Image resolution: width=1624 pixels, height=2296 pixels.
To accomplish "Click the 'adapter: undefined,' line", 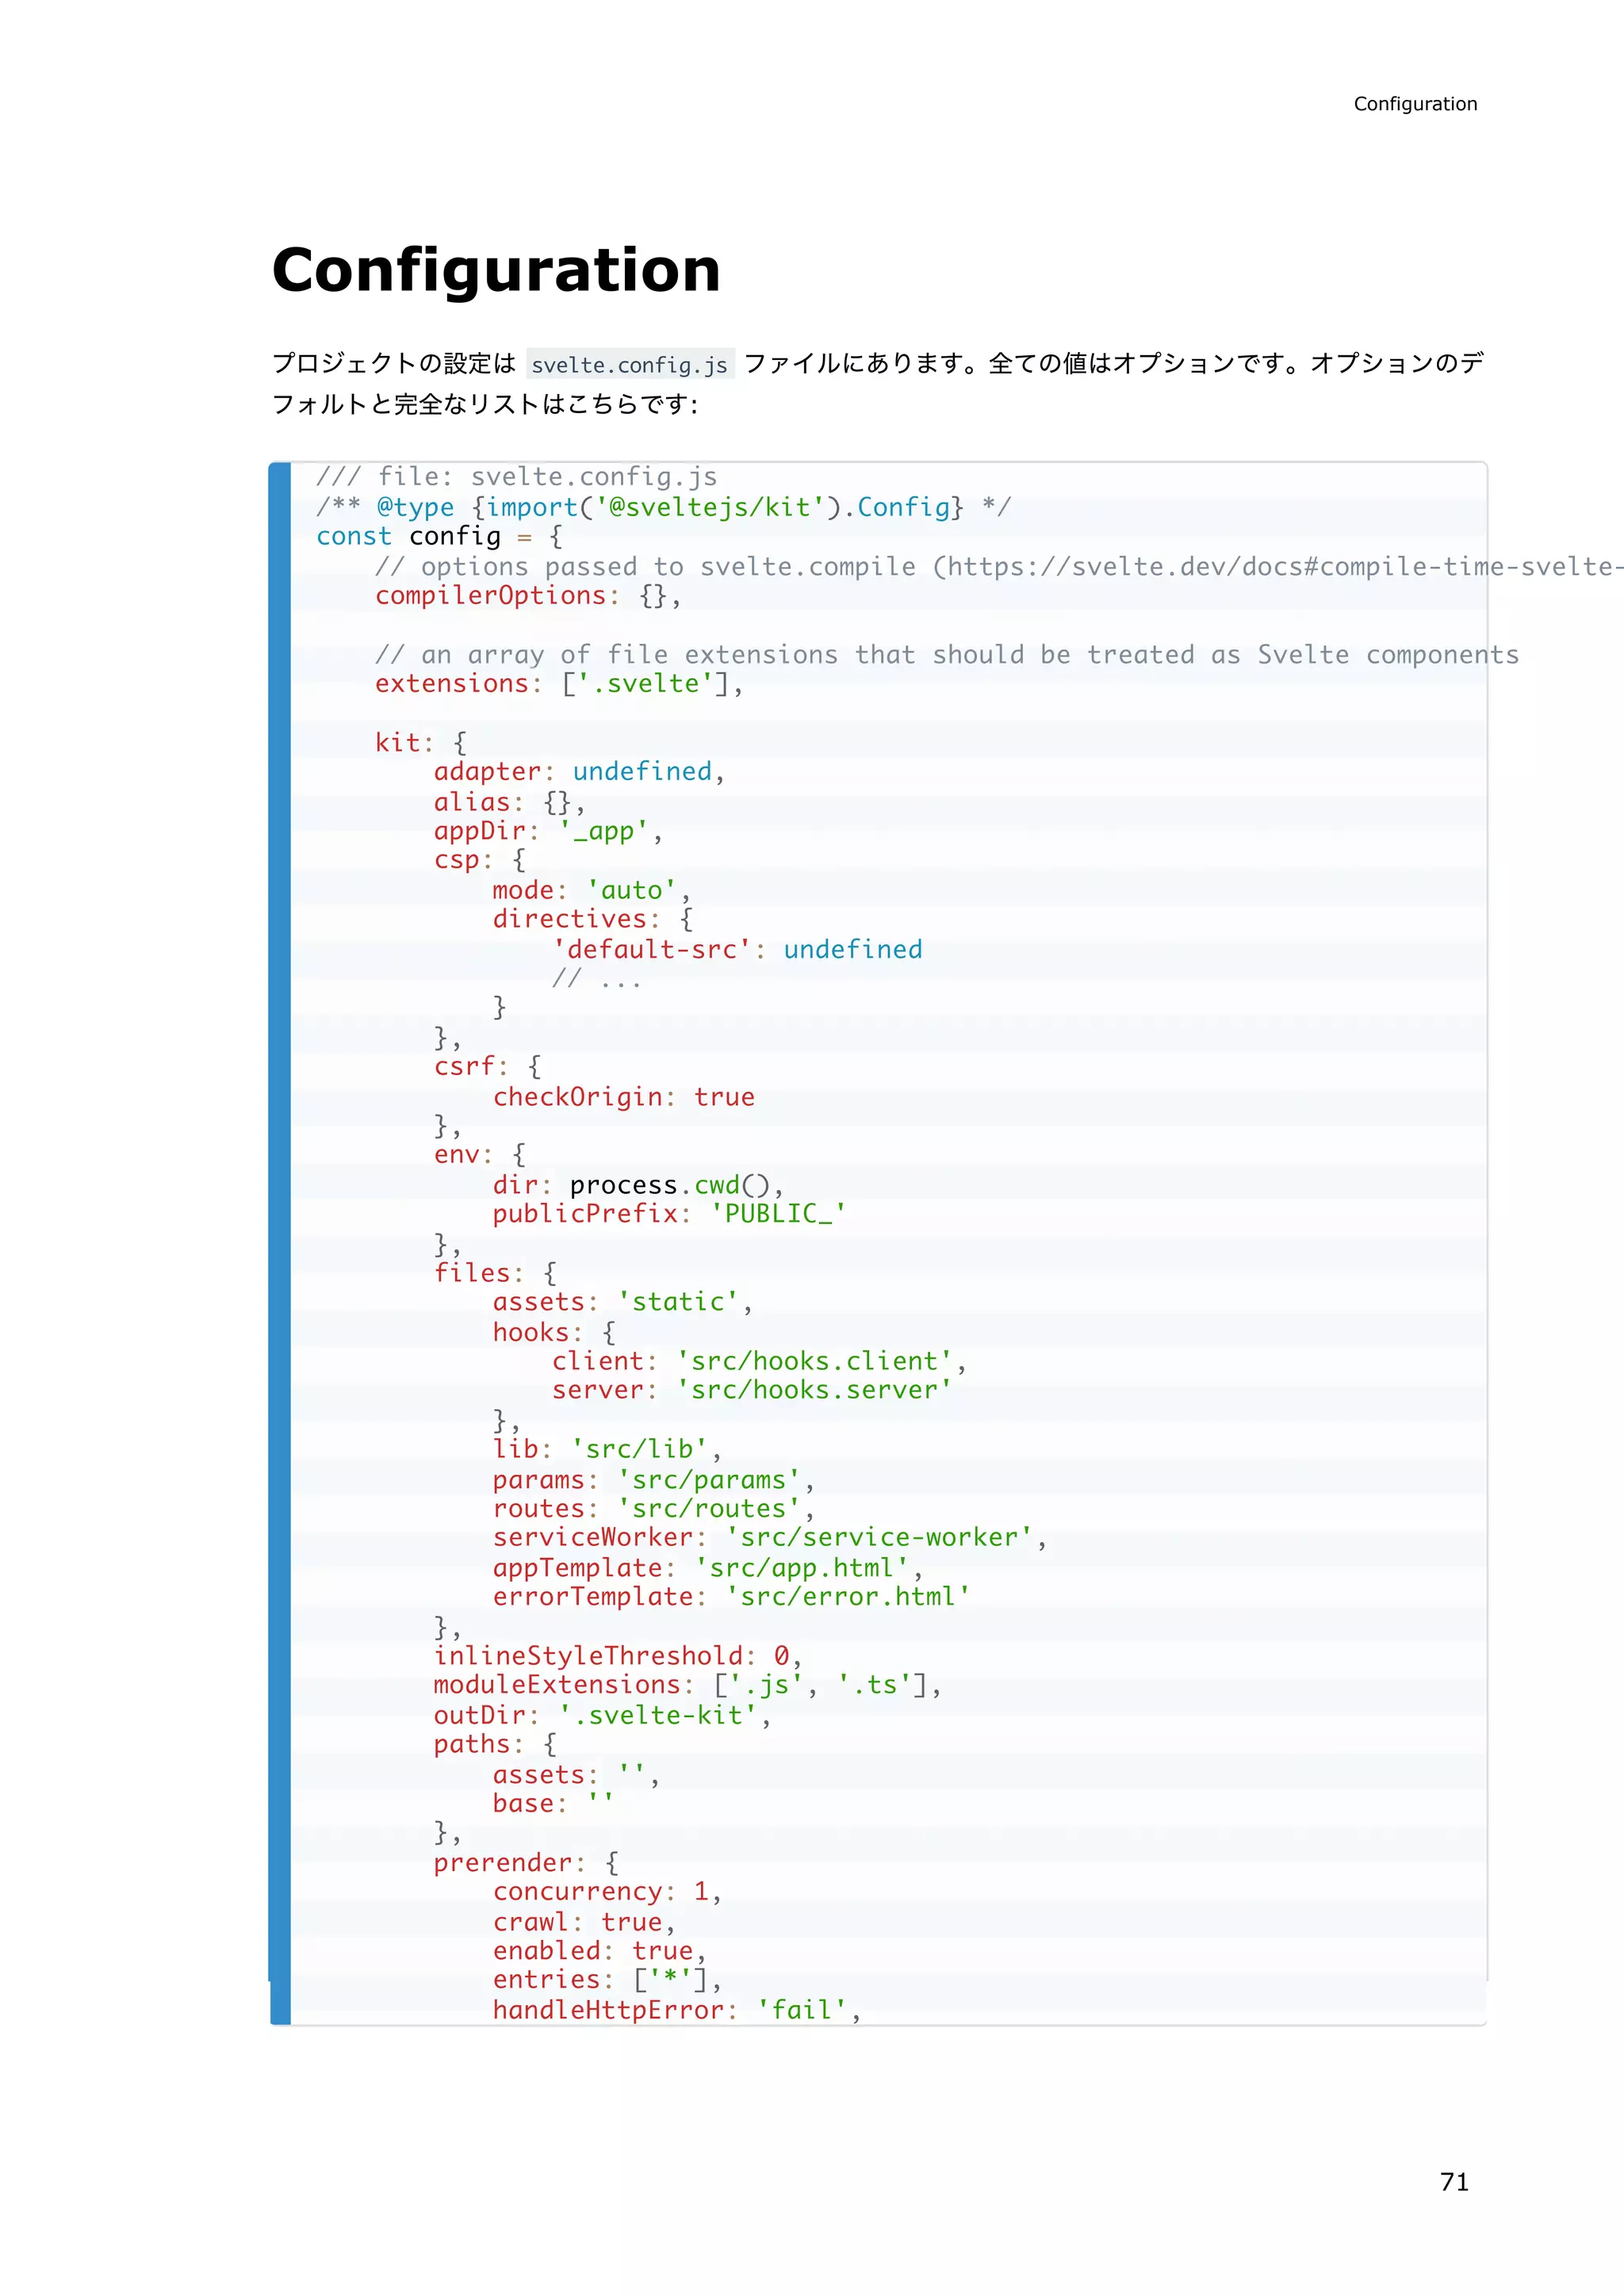I will (579, 772).
